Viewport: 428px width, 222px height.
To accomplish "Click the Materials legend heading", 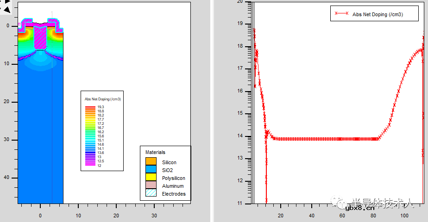I will point(155,152).
